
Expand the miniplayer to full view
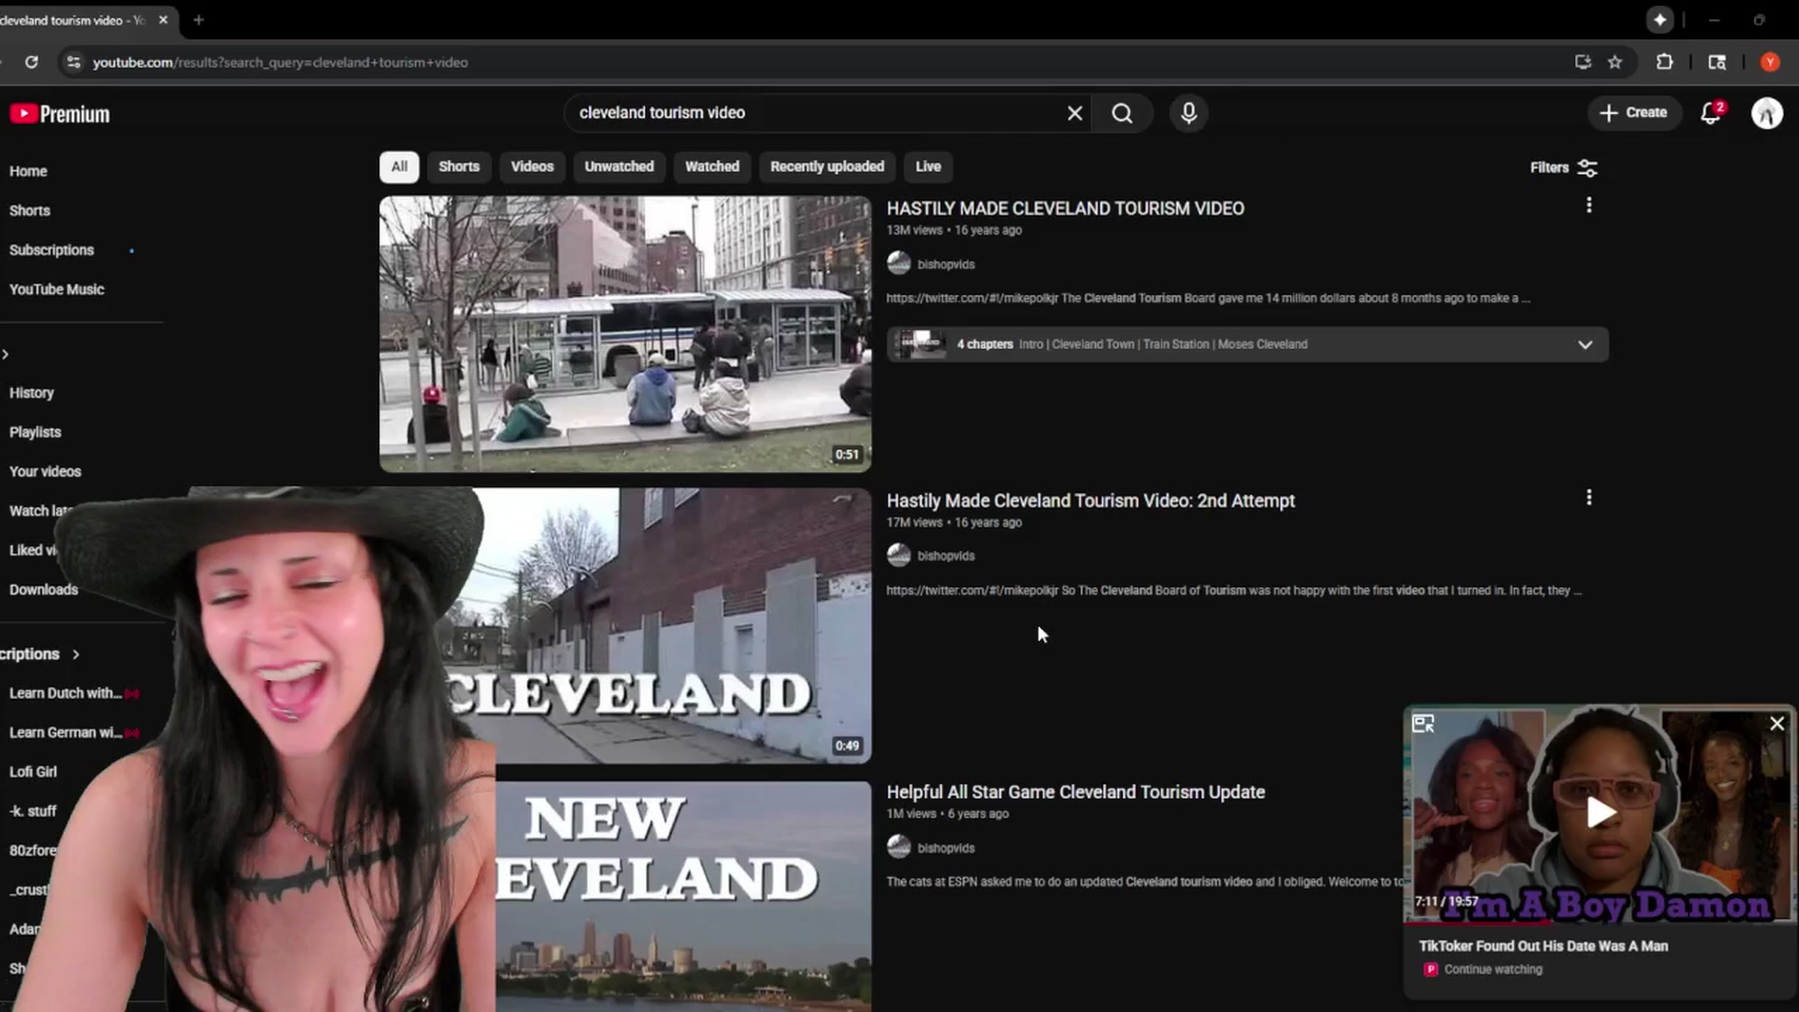(1423, 723)
